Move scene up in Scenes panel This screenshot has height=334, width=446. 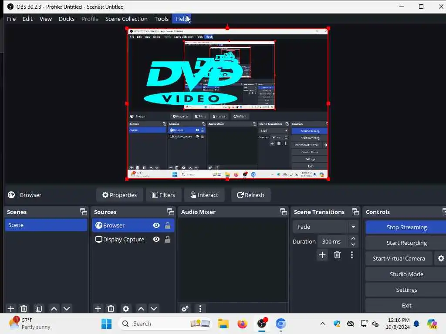(x=54, y=308)
